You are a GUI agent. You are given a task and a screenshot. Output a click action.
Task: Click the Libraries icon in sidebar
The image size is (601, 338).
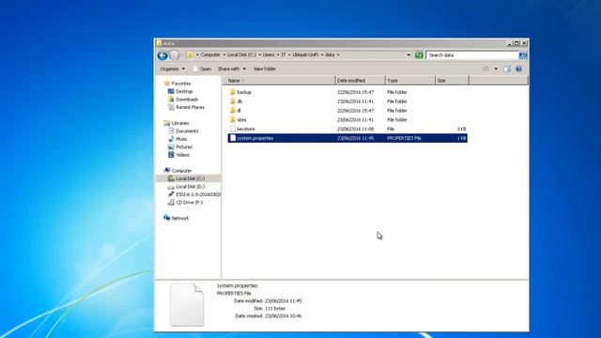point(166,123)
